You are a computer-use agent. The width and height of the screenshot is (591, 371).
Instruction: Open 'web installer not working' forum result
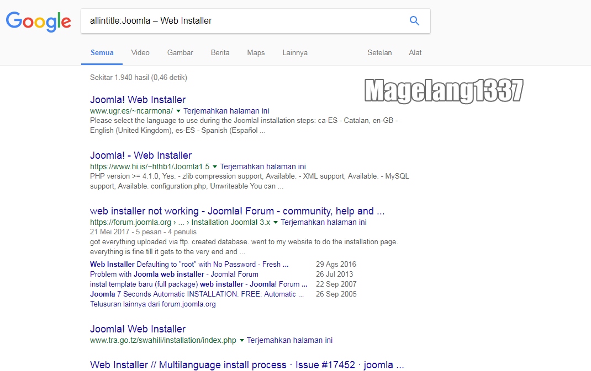coord(237,211)
